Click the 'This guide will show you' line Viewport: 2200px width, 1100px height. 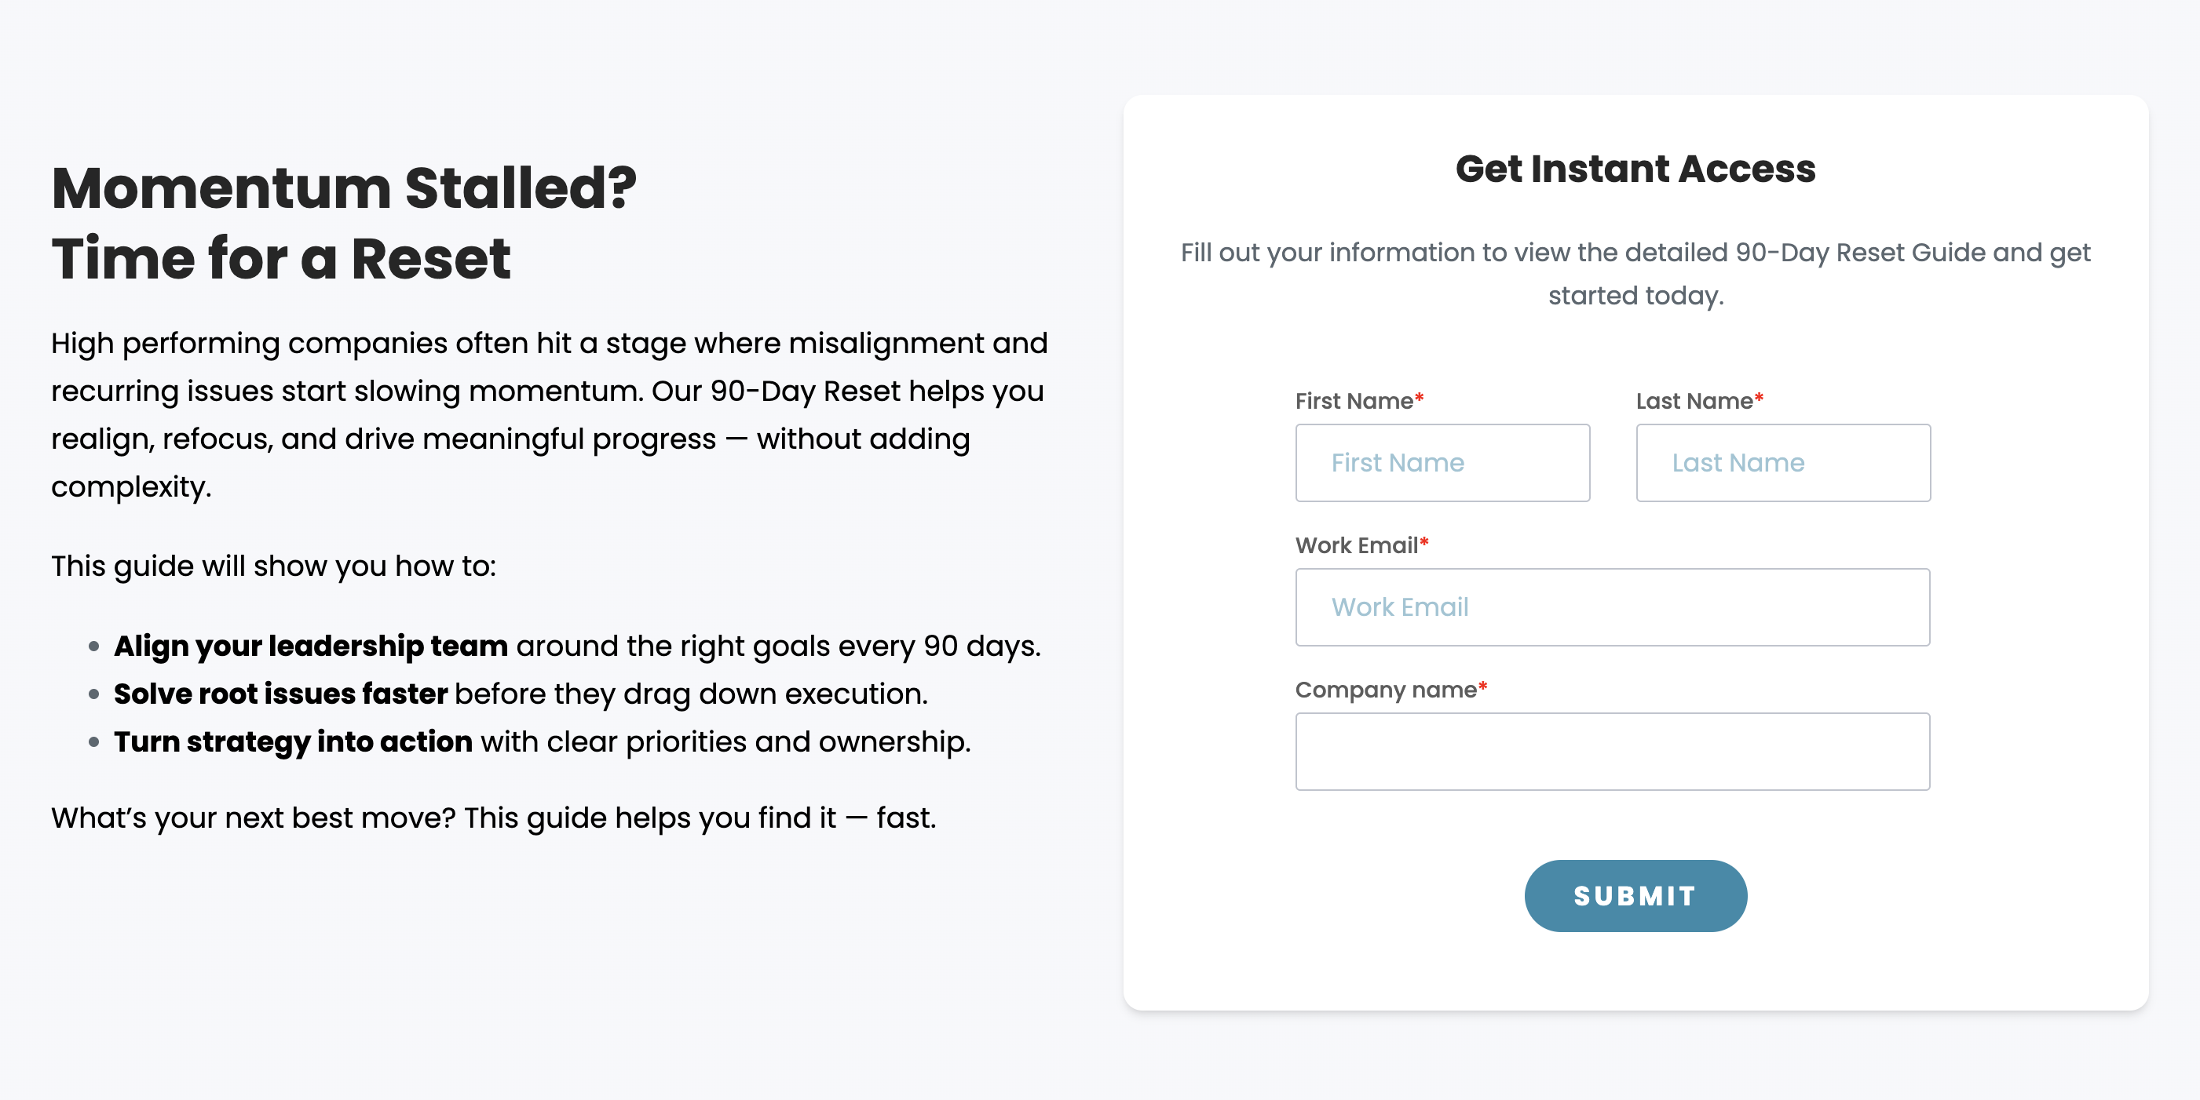pos(273,566)
